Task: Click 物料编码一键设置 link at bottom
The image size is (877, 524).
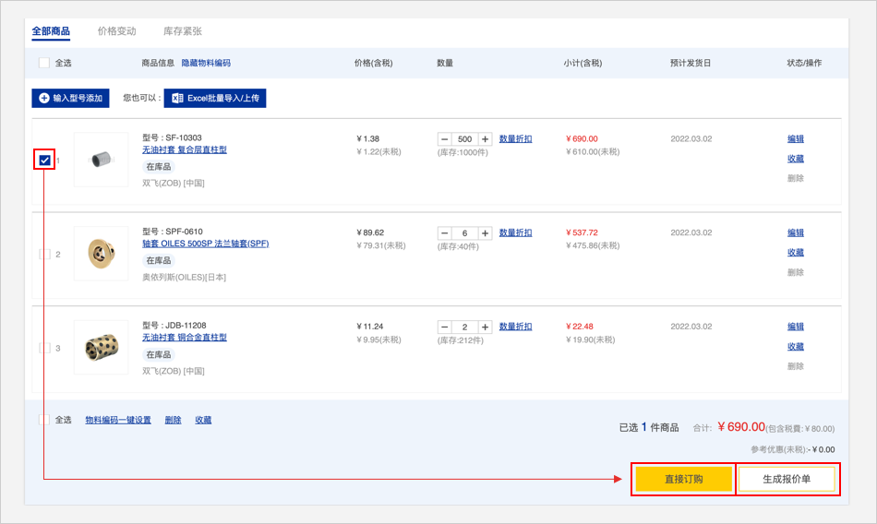Action: click(118, 420)
